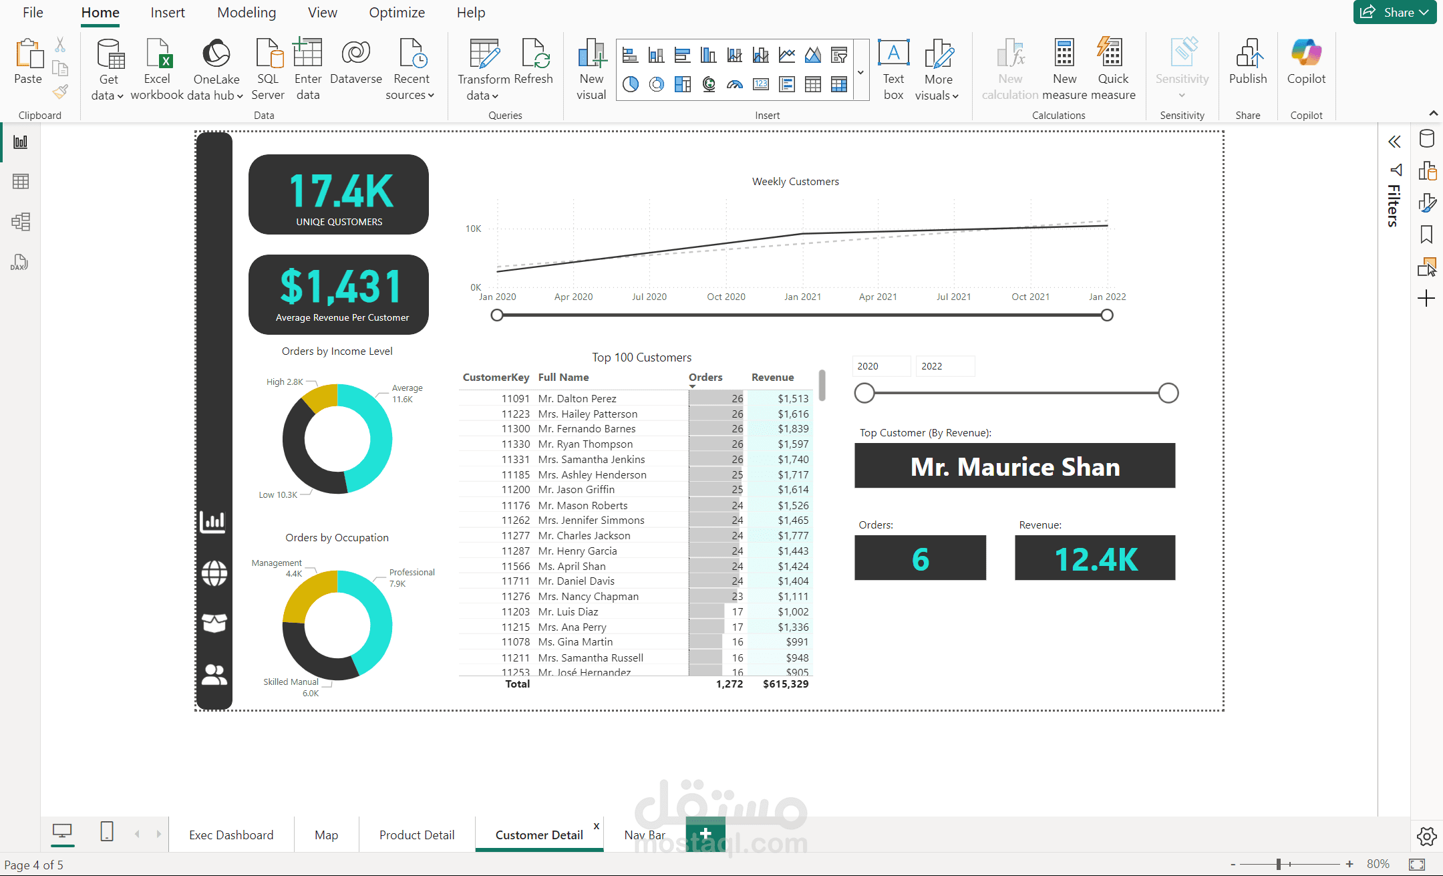Screen dimensions: 1443x876
Task: Switch to mobile layout view
Action: (107, 832)
